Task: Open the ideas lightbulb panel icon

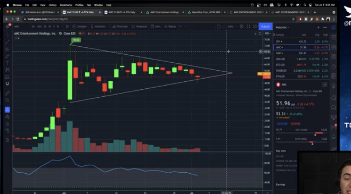Action: point(333,86)
